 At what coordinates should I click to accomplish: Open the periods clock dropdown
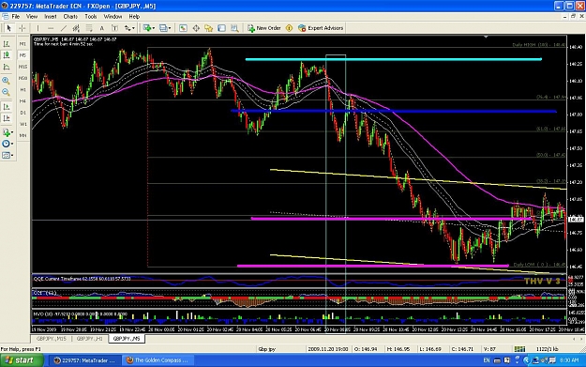8,144
